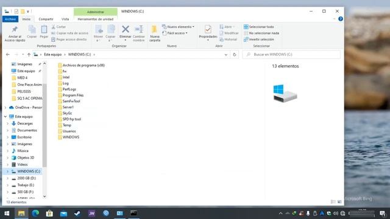The width and height of the screenshot is (390, 219).
Task: Click the Eliminar X icon
Action: pos(126,29)
